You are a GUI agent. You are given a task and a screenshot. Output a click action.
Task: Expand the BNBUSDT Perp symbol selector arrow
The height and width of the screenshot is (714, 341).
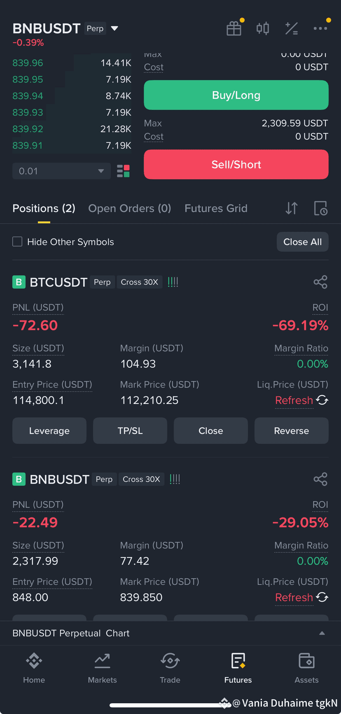click(x=114, y=28)
